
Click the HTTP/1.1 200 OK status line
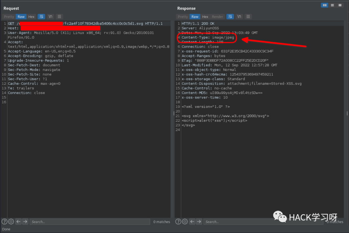click(x=198, y=24)
